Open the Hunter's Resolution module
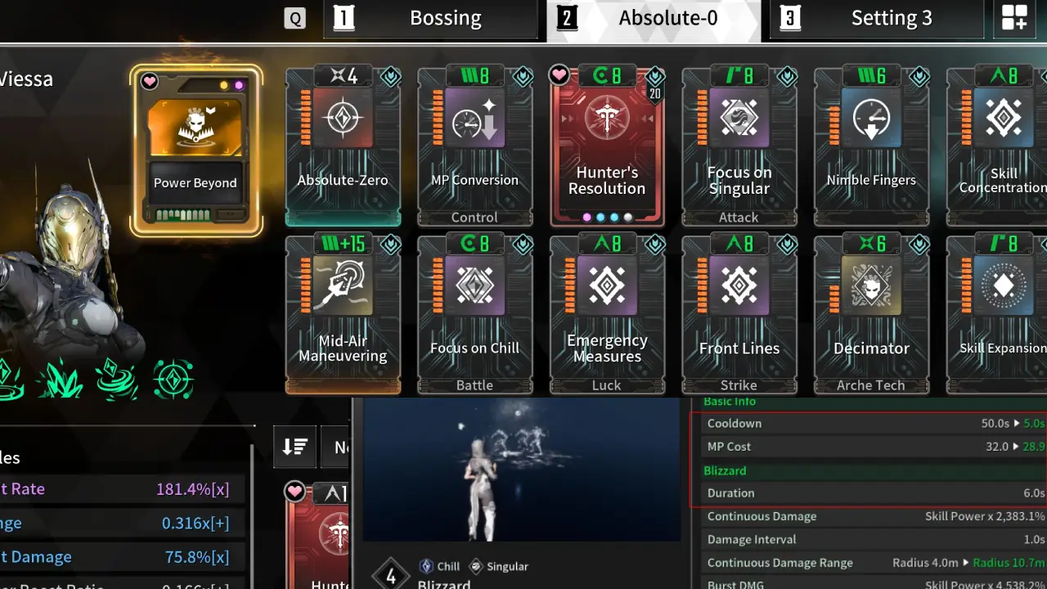This screenshot has height=589, width=1047. pos(607,147)
